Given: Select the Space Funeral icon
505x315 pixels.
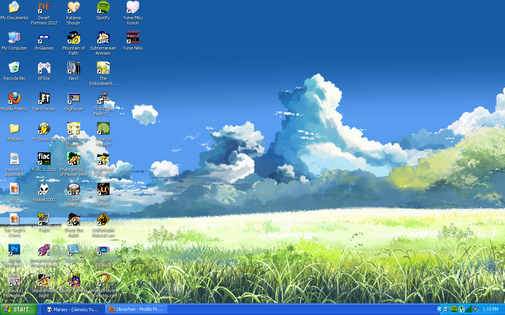Looking at the screenshot, I should pyautogui.click(x=74, y=280).
